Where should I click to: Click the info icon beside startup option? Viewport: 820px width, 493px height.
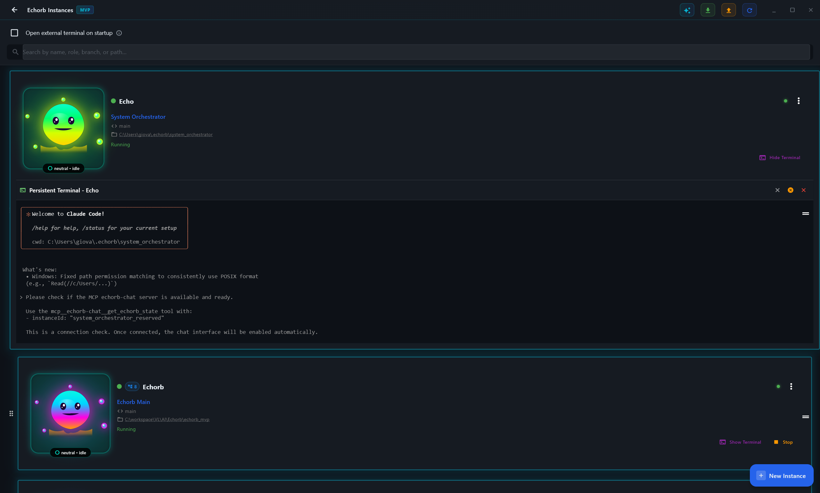(119, 33)
